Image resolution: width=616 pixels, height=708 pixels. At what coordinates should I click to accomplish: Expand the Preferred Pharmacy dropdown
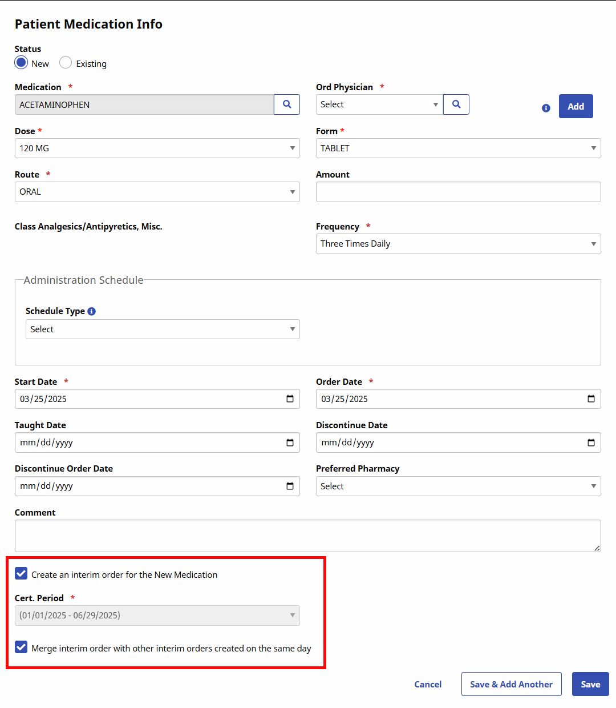(458, 486)
